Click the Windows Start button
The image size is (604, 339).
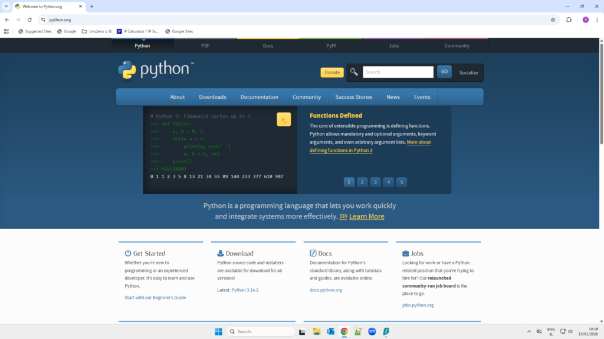pos(218,331)
